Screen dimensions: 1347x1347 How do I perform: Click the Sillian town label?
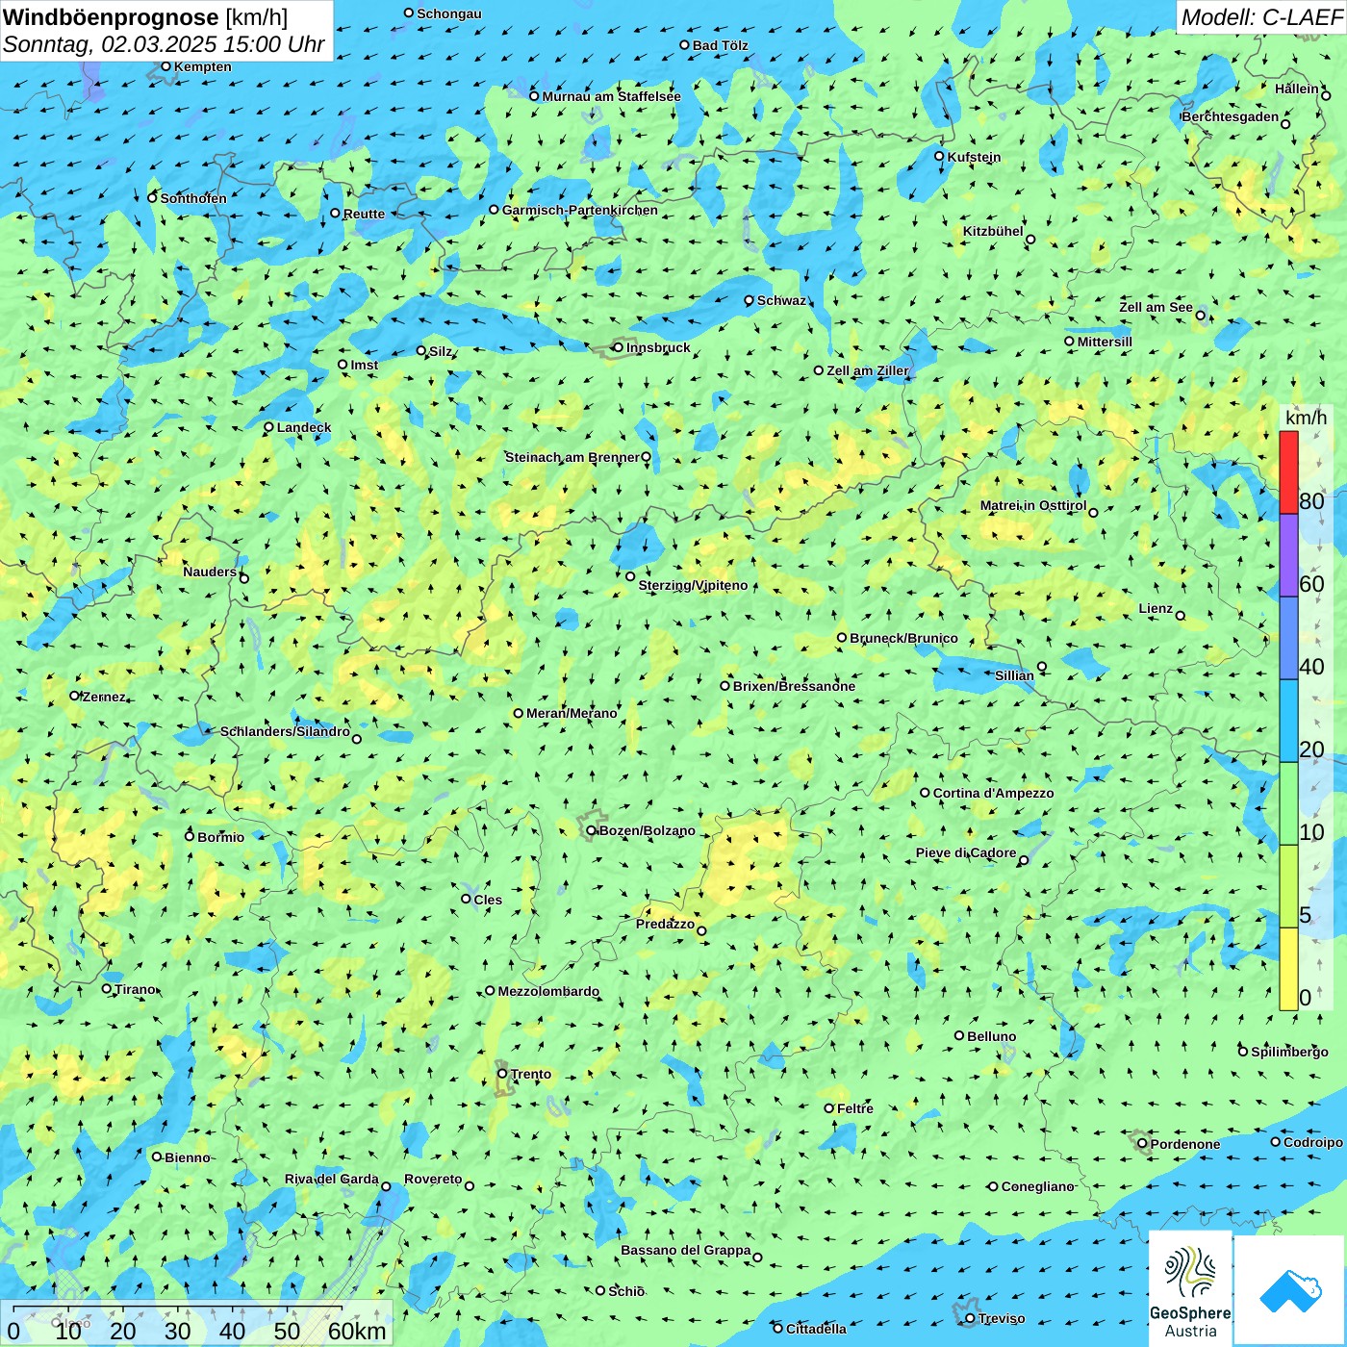click(1014, 675)
